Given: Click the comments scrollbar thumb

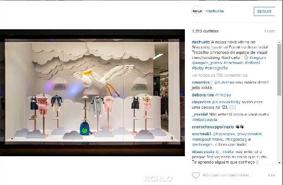Looking at the screenshot, I should click(279, 69).
